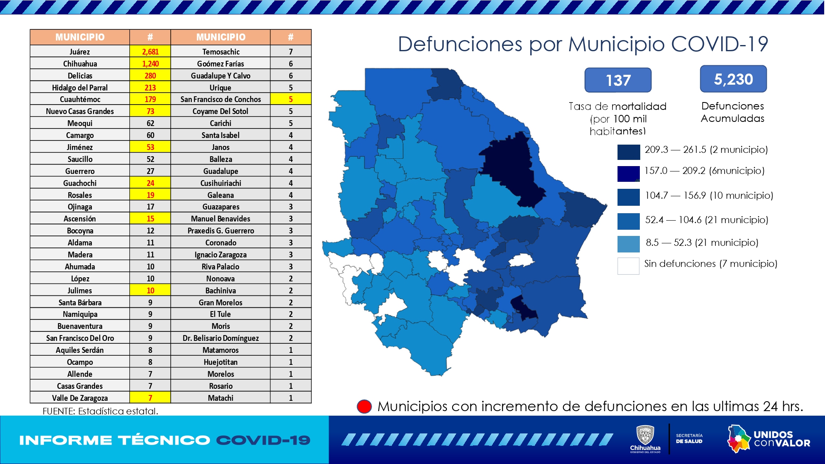Click San Francisco de Conchos yellow value
Viewport: 825px width, 464px height.
(291, 99)
